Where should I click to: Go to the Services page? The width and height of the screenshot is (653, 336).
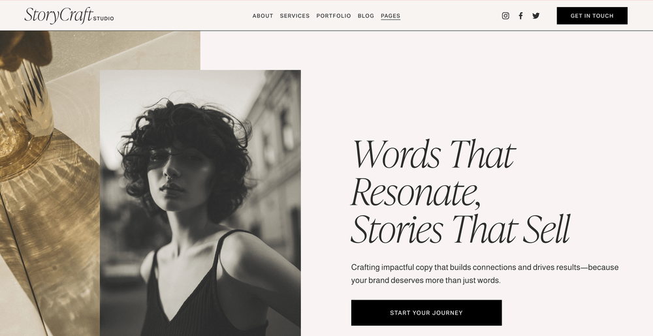tap(295, 16)
